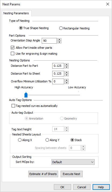The height and width of the screenshot is (192, 112).
Task: Confirm settings with OK button
Action: pyautogui.click(x=62, y=187)
